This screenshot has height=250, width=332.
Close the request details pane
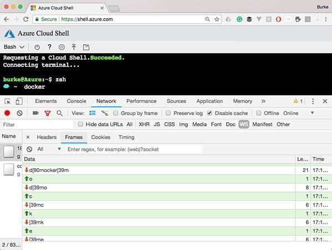[x=28, y=137]
